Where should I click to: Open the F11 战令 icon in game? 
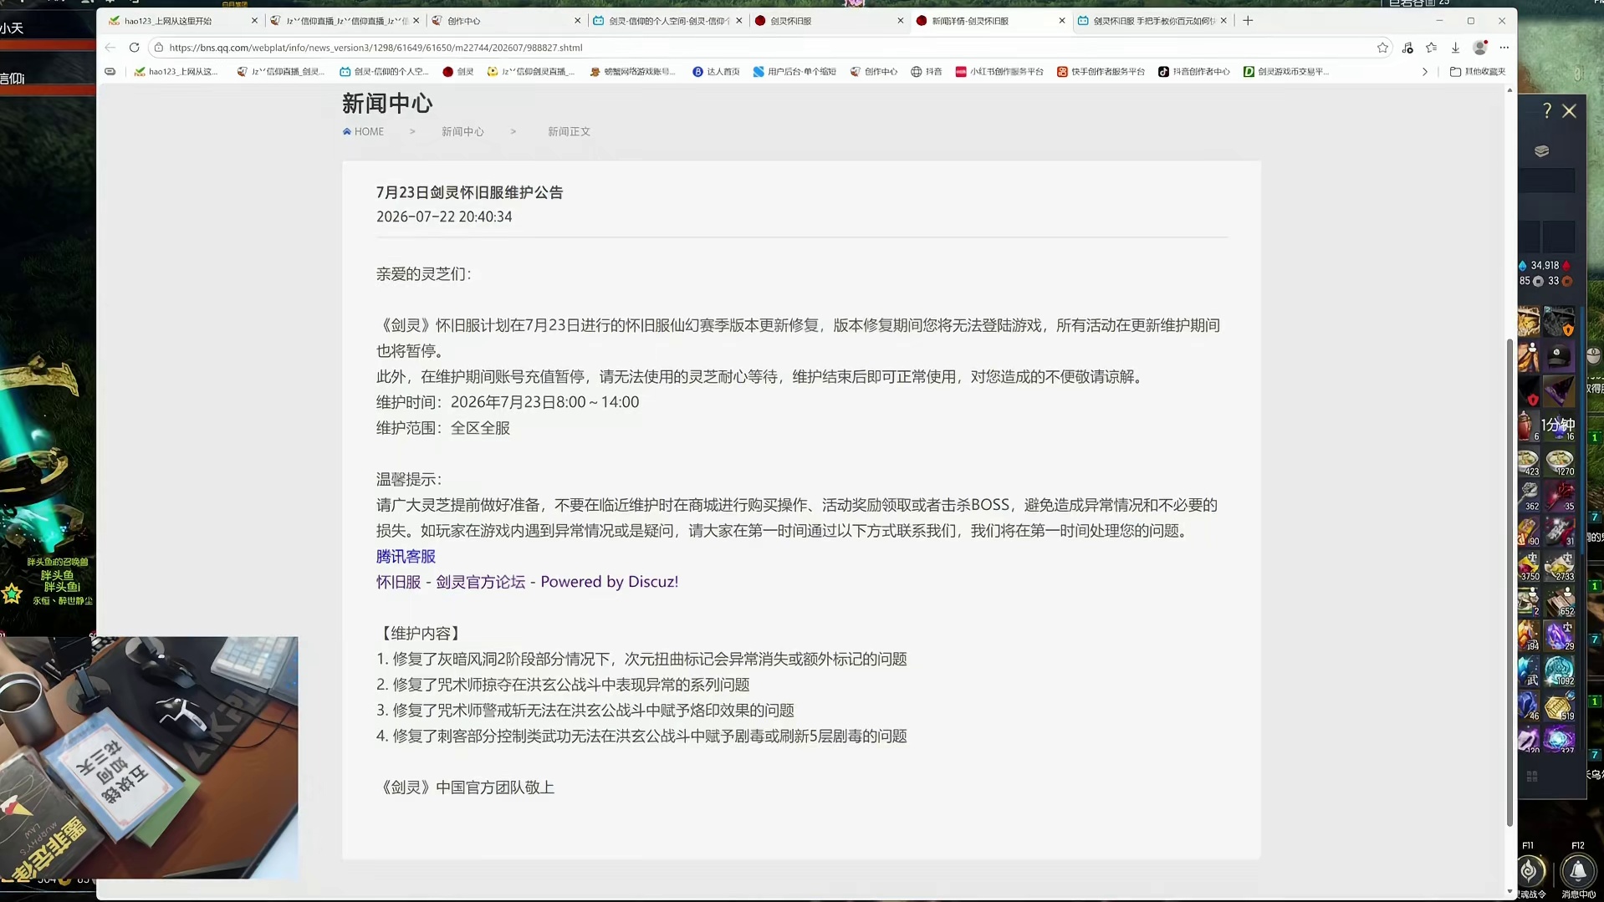[x=1530, y=871]
